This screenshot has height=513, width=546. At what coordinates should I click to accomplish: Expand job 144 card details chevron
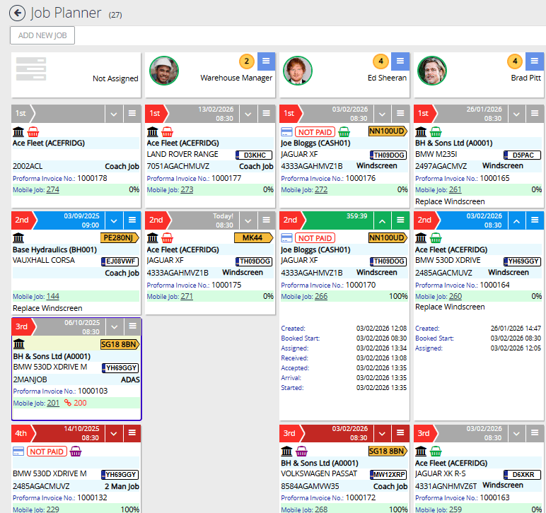tap(114, 220)
